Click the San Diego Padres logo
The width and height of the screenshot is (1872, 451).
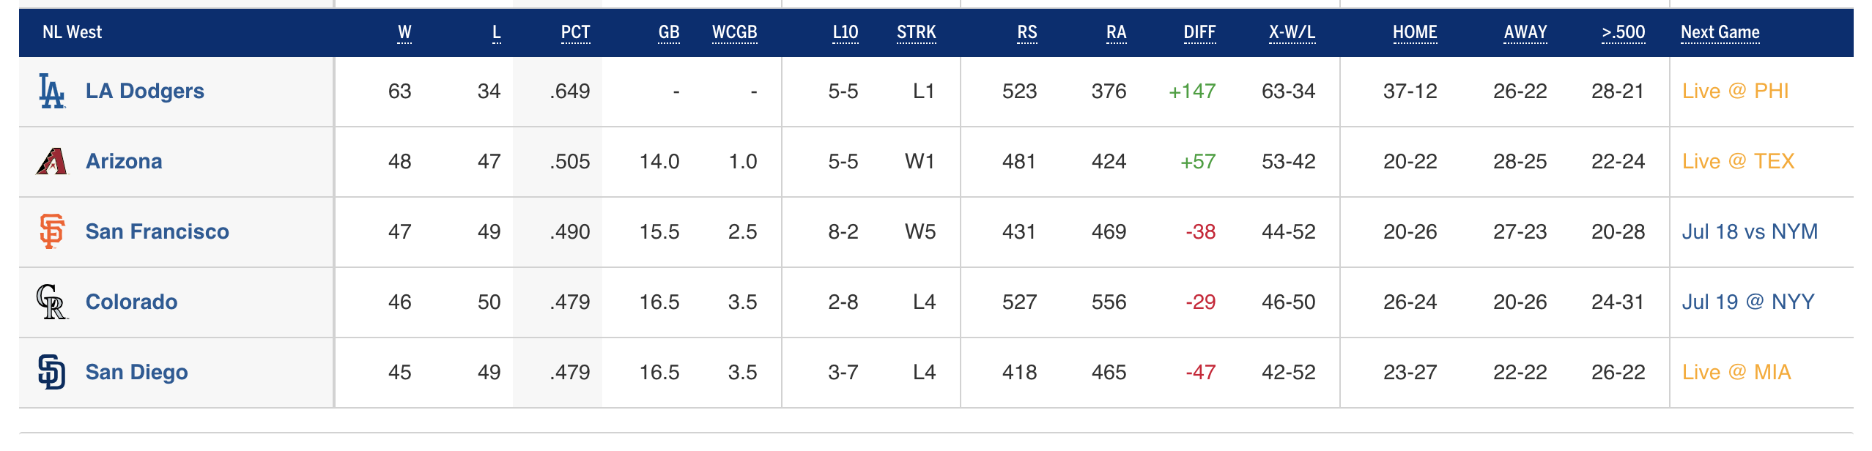(x=51, y=373)
